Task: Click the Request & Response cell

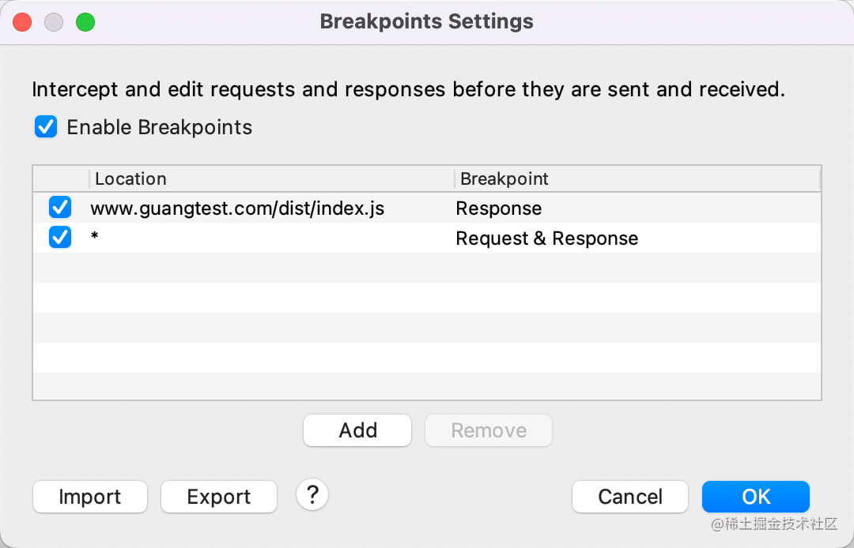Action: tap(547, 238)
